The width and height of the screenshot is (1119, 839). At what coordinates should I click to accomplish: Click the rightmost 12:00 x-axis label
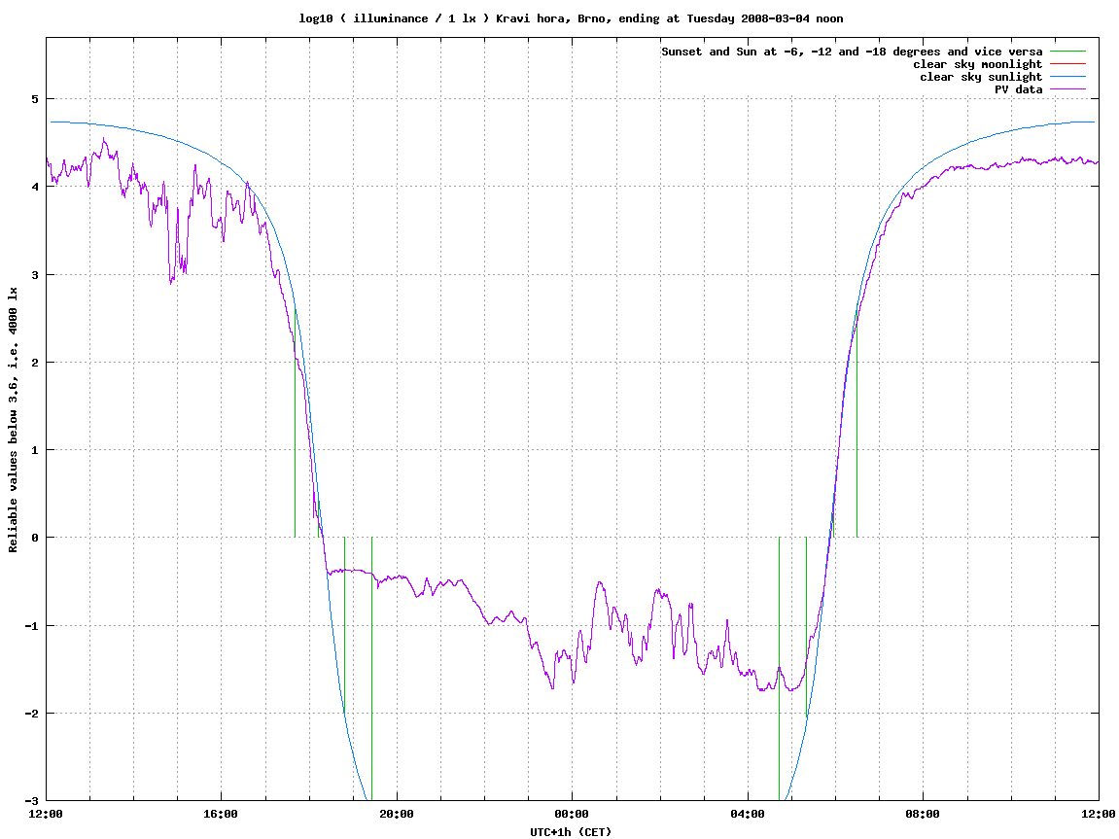tap(1099, 814)
